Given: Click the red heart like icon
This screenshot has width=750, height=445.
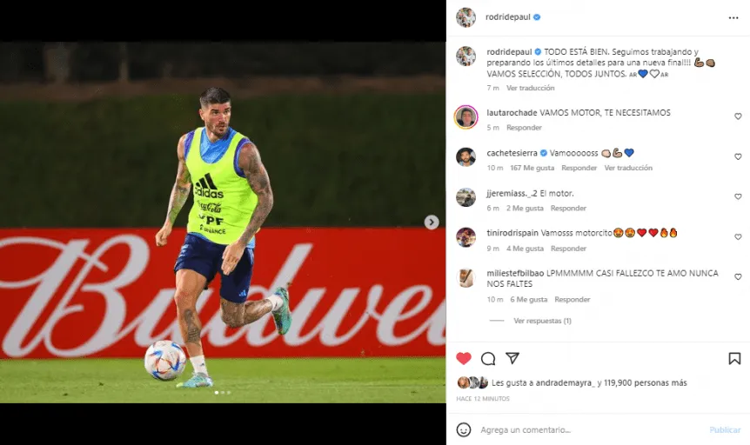Looking at the screenshot, I should (464, 358).
